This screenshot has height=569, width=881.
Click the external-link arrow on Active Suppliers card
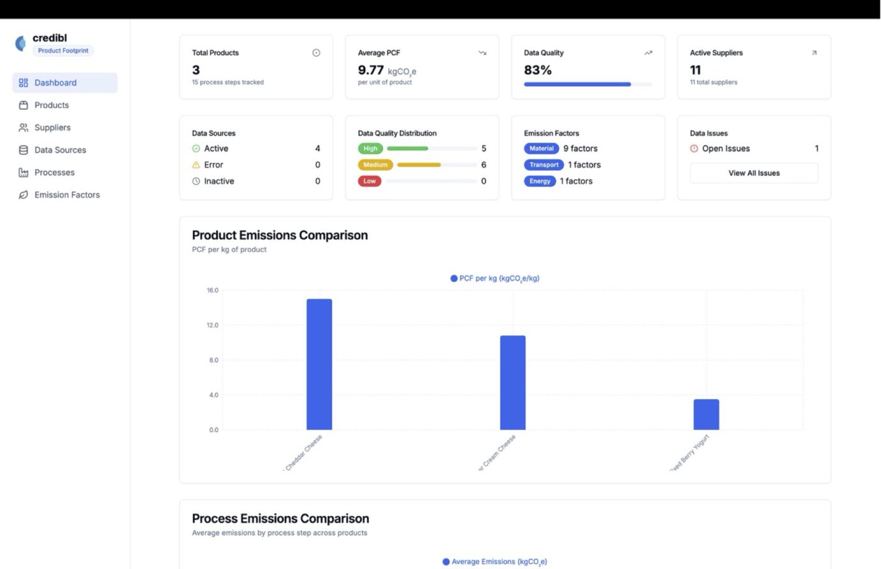(x=814, y=52)
